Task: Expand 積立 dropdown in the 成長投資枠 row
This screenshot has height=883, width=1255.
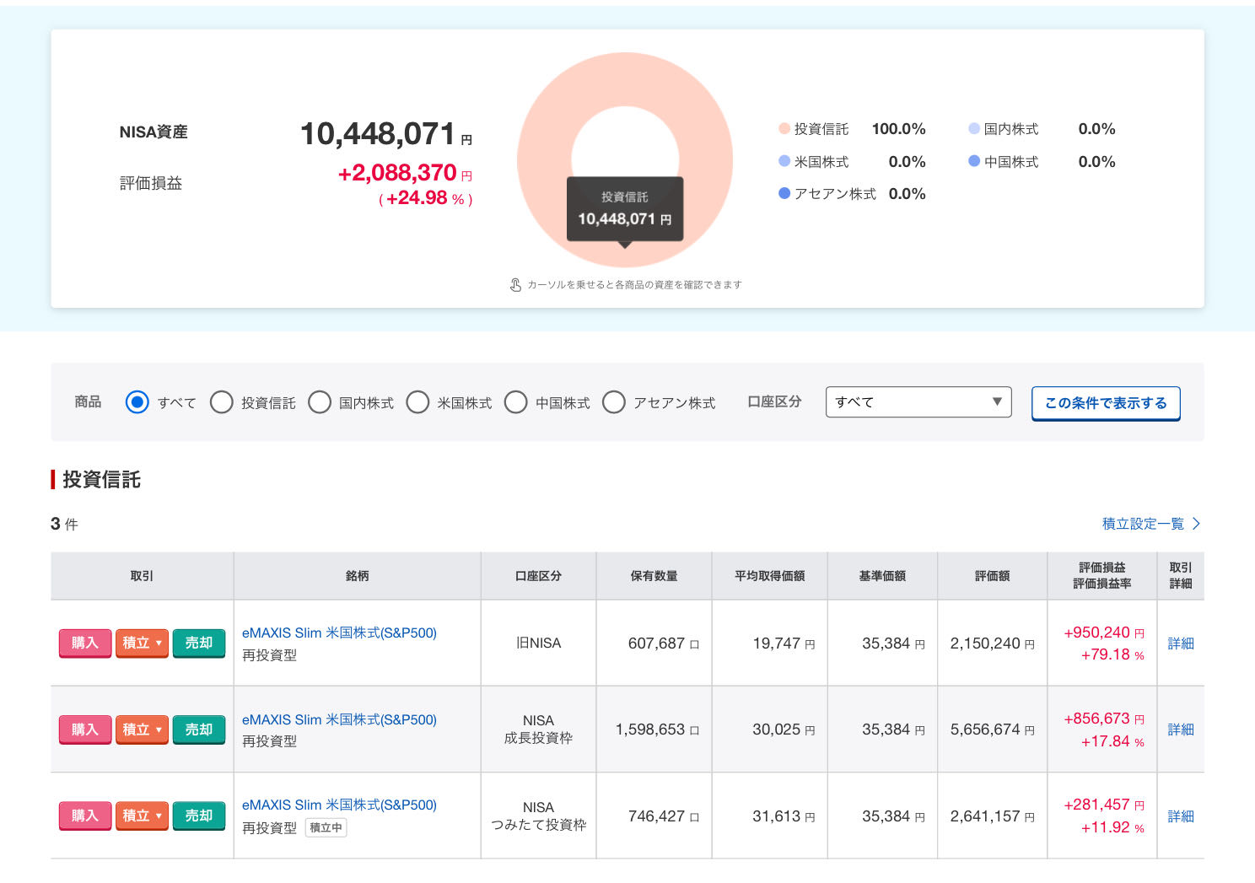Action: [142, 730]
